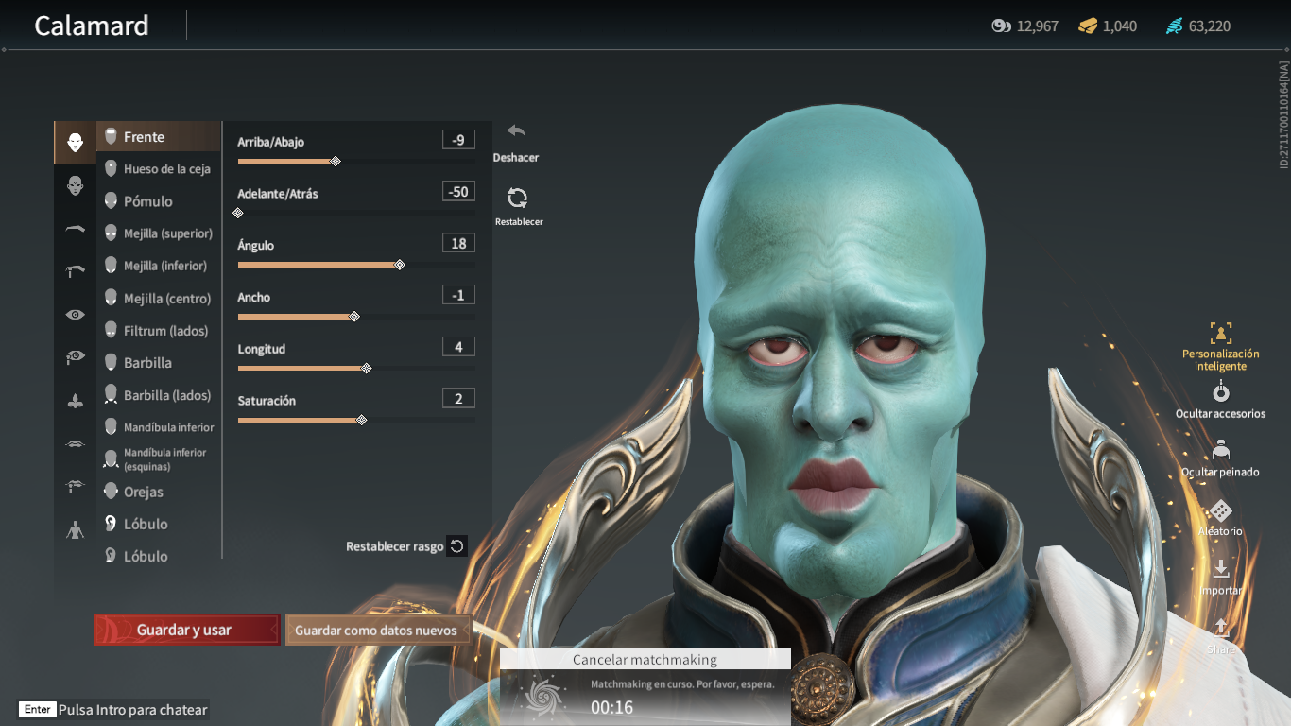Select the eyebrow makeup brush category icon
Viewport: 1291px width, 726px height.
pos(76,271)
